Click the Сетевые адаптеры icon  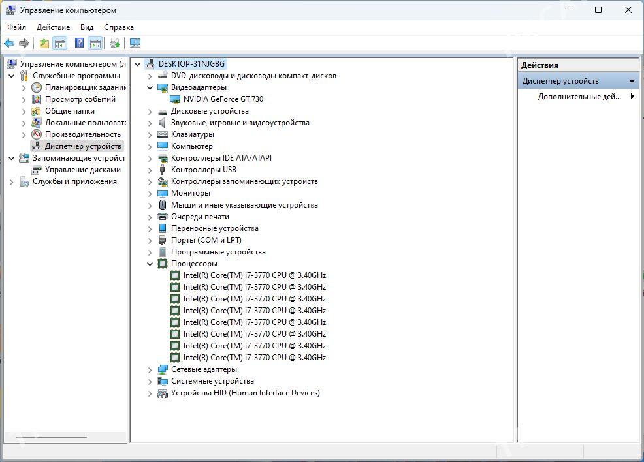click(163, 369)
